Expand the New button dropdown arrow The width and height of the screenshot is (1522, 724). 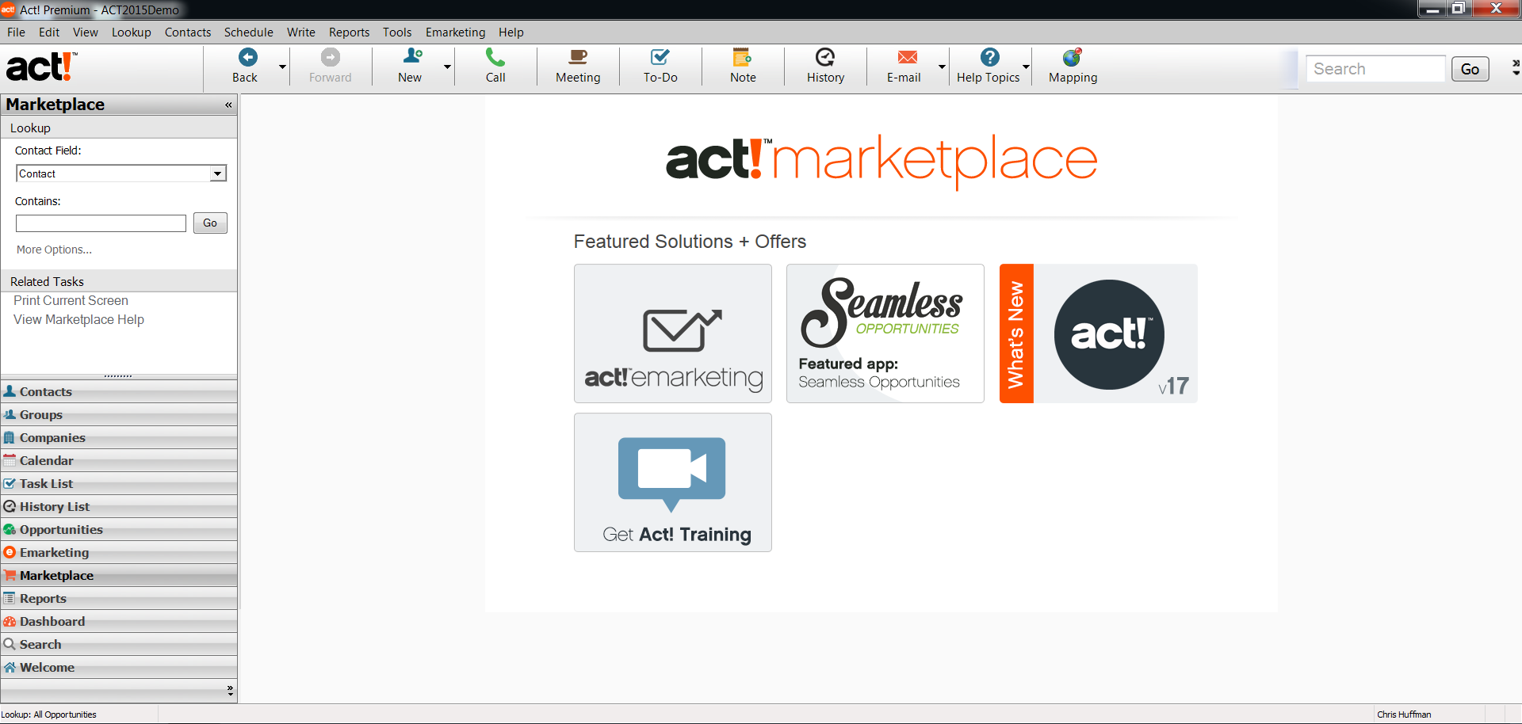pos(447,67)
